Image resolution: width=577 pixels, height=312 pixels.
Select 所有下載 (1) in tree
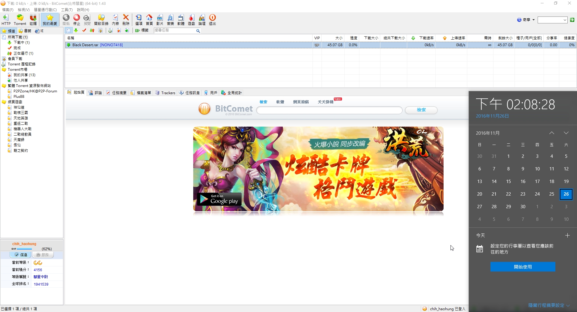pos(17,37)
